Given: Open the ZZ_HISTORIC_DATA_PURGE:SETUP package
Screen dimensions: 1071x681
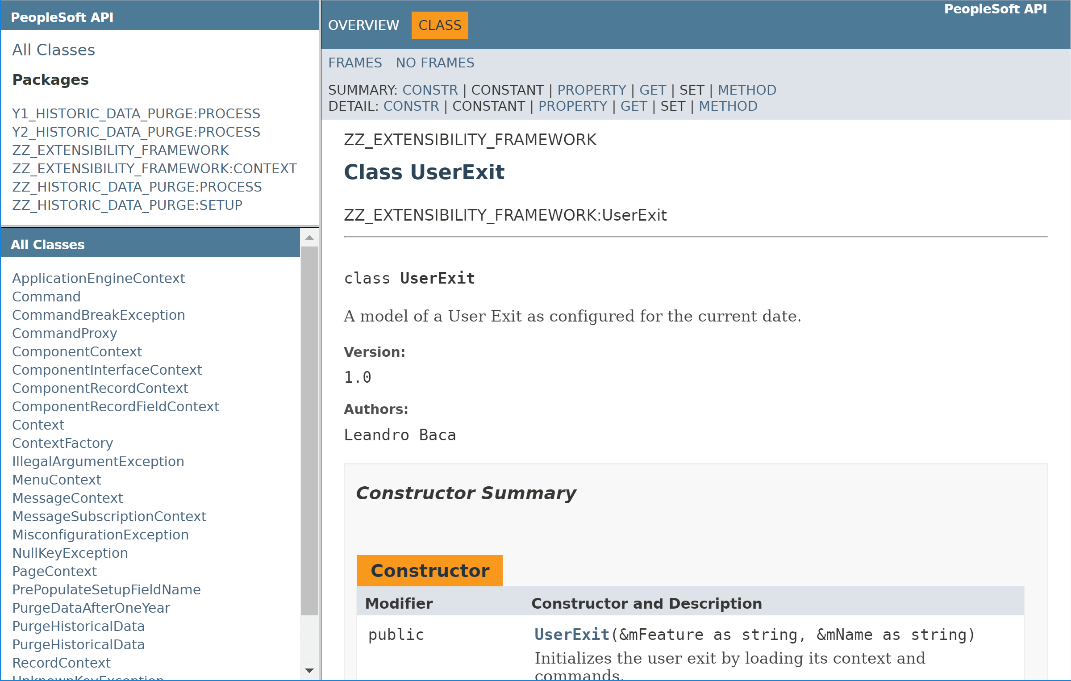Looking at the screenshot, I should [x=127, y=205].
